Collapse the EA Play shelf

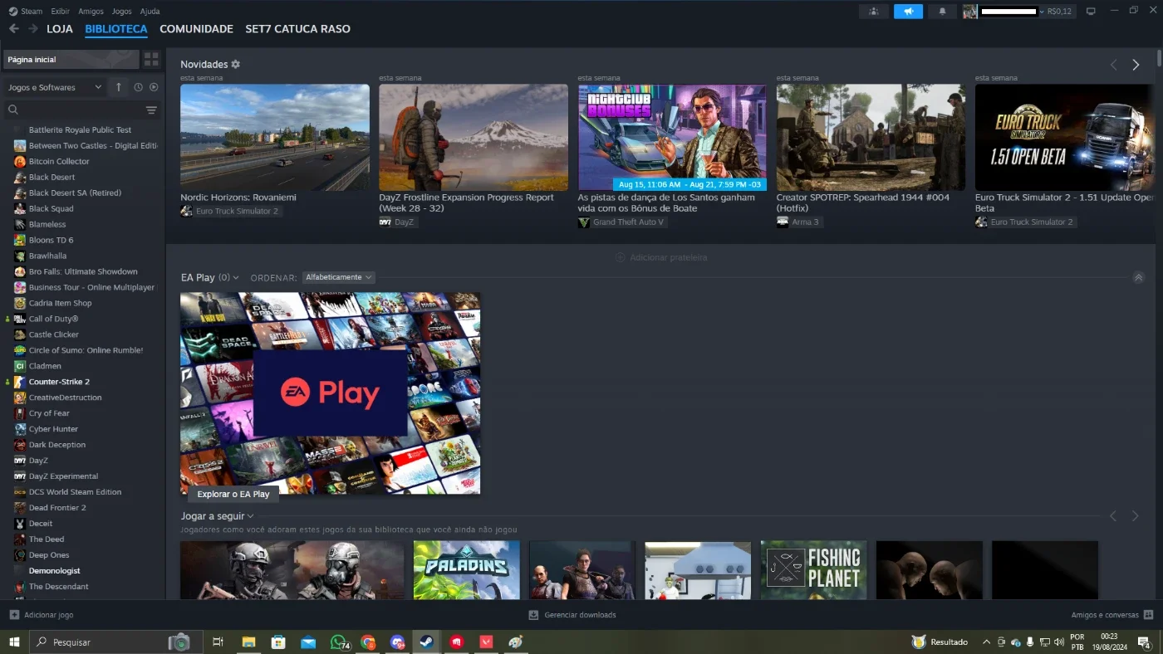[1138, 277]
